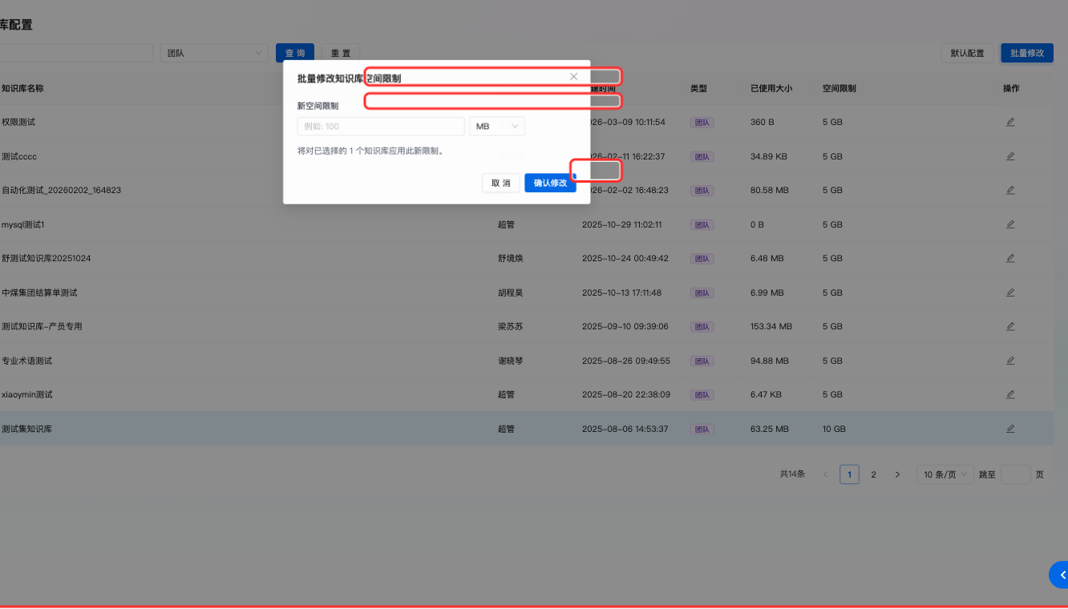Image resolution: width=1068 pixels, height=609 pixels.
Task: Go to page 2 of results
Action: point(873,474)
